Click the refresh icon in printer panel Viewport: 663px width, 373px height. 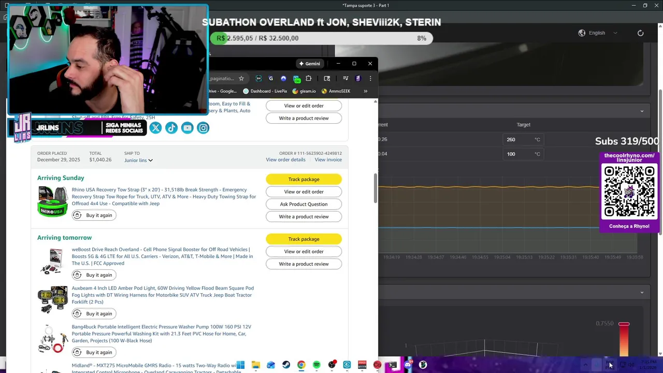click(640, 33)
